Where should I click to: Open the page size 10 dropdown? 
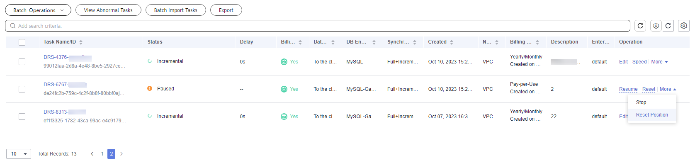point(19,154)
